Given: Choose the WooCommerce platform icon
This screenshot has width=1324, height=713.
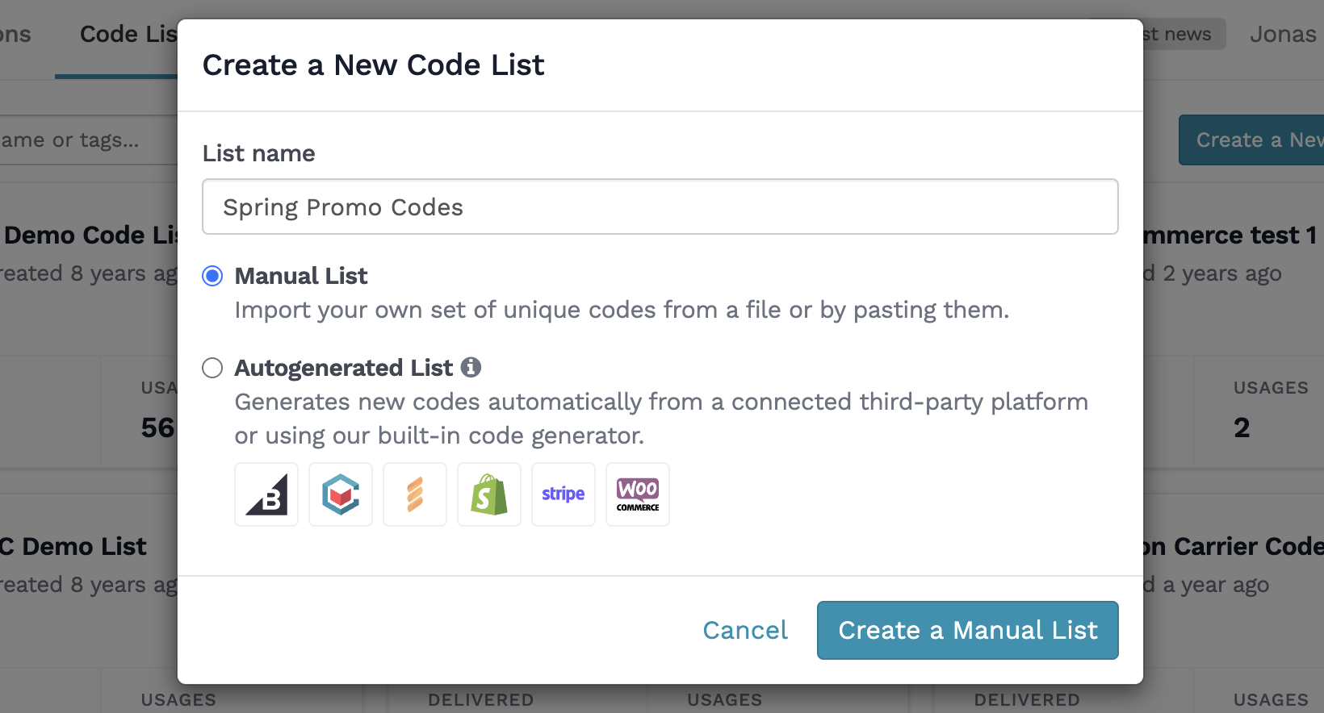Looking at the screenshot, I should point(638,494).
